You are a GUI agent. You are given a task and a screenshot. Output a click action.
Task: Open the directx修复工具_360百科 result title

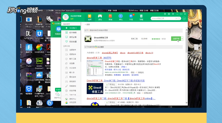pos(99,58)
